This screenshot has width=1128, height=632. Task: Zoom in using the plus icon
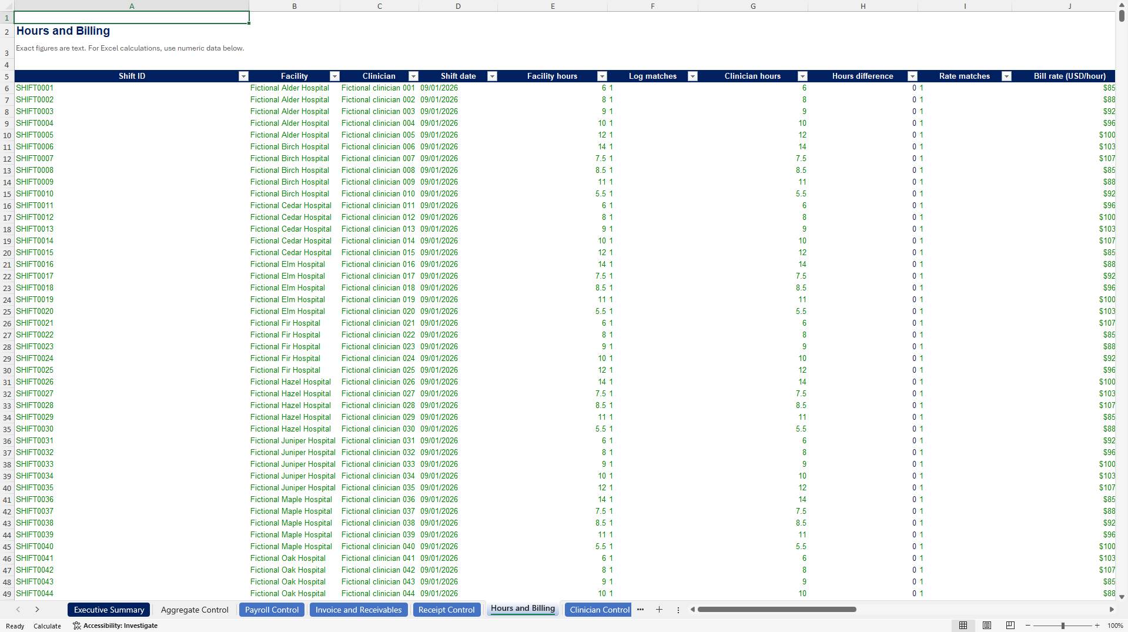click(1097, 626)
